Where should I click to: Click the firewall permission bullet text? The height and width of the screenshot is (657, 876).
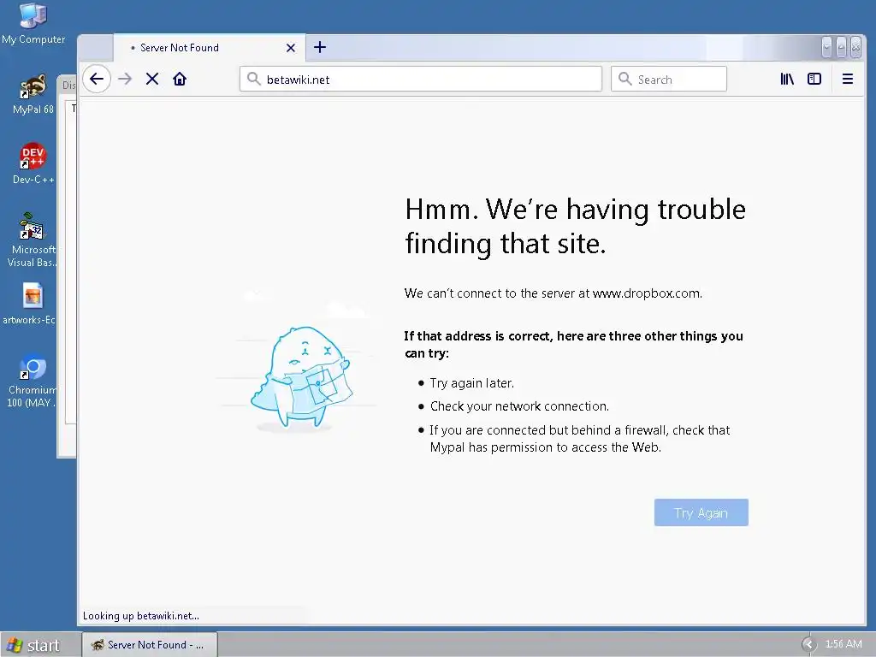[x=579, y=439]
